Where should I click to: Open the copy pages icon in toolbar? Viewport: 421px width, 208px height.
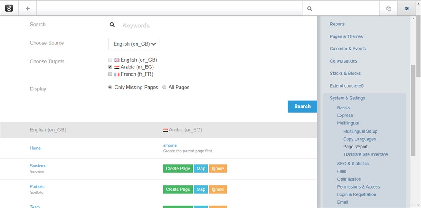tap(388, 8)
